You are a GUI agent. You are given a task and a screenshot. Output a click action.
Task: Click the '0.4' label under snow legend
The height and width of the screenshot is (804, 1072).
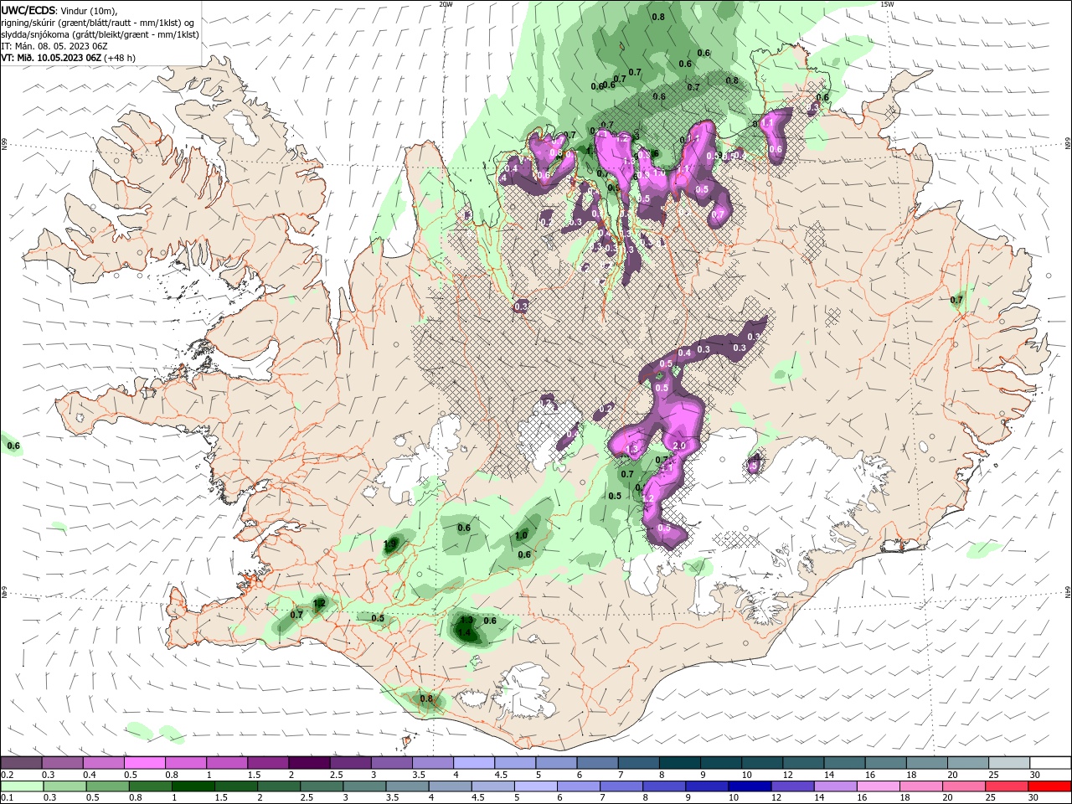point(90,775)
